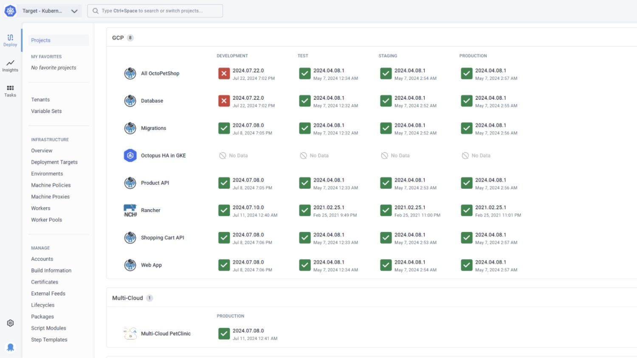Open Lifecycles page
This screenshot has height=358, width=637.
[x=43, y=305]
